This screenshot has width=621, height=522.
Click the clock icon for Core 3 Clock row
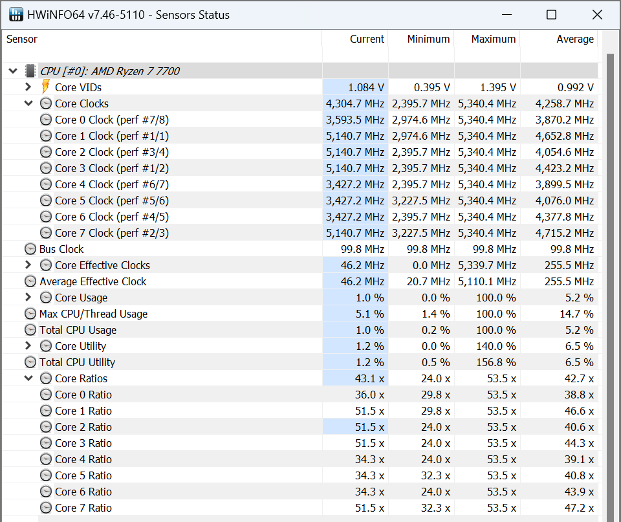[x=46, y=168]
